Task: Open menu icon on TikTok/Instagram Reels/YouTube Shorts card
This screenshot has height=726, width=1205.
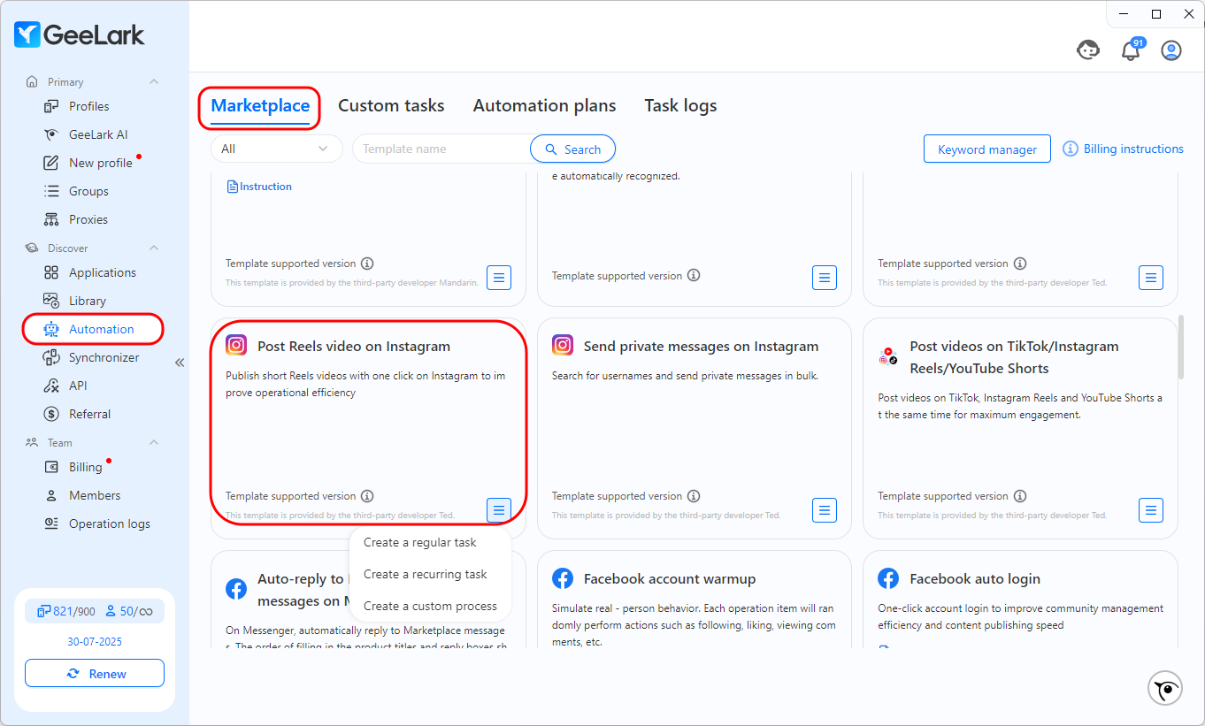Action: click(1150, 509)
